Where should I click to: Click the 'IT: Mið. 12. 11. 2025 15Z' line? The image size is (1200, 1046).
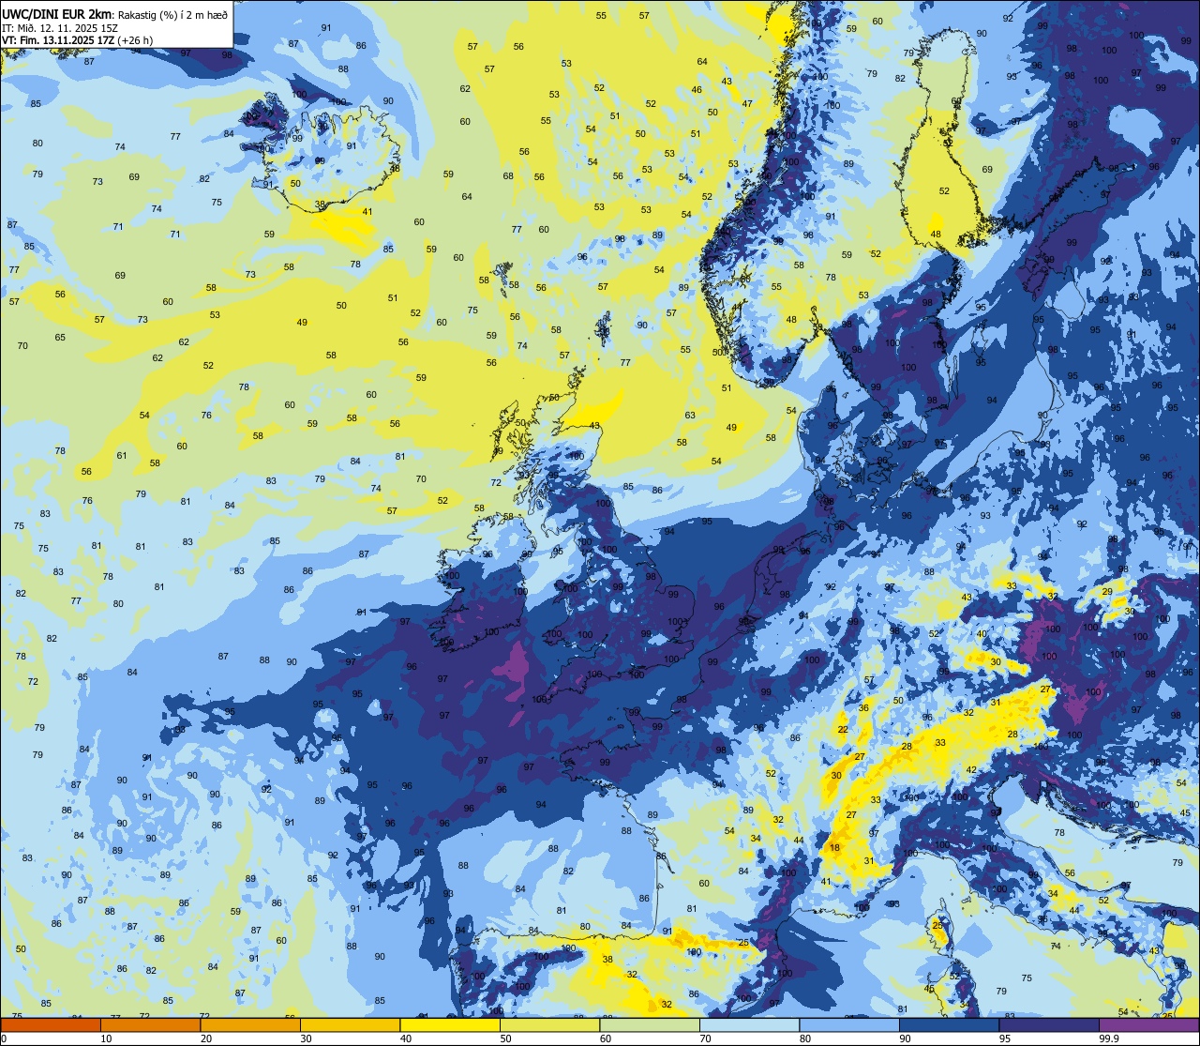[59, 27]
